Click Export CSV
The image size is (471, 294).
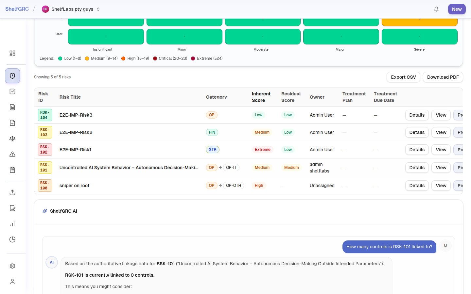click(403, 77)
